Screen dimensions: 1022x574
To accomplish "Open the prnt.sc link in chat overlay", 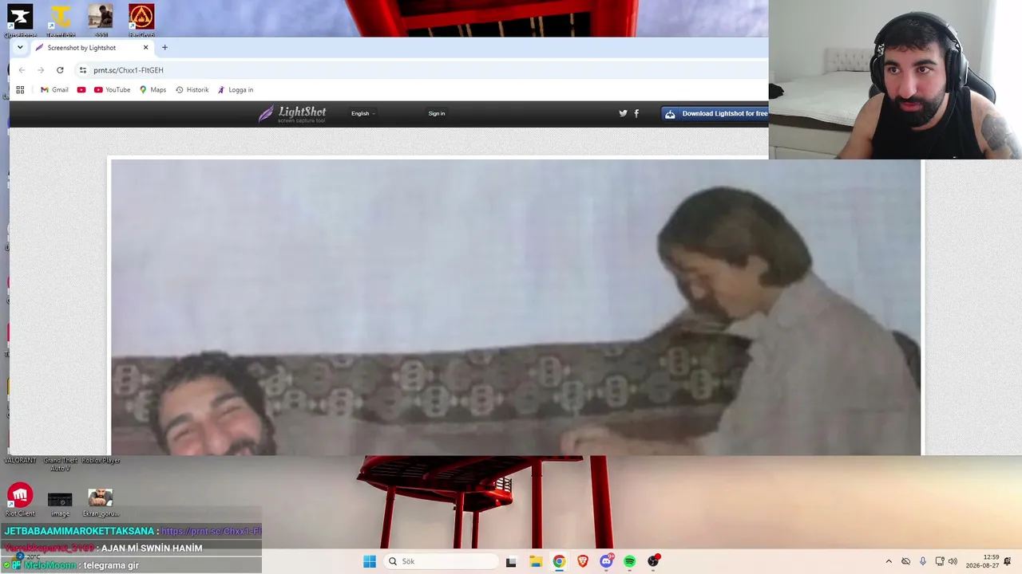I will 212,531.
